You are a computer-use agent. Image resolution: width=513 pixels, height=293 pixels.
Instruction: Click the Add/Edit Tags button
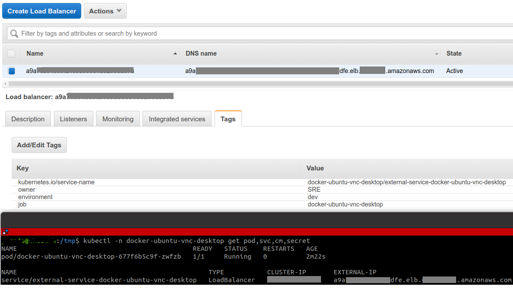tap(39, 145)
